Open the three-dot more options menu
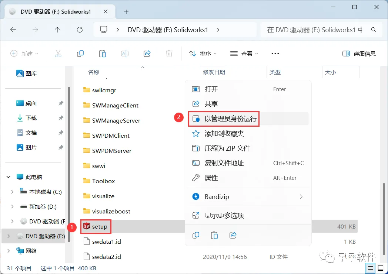The height and width of the screenshot is (274, 388). click(x=275, y=54)
